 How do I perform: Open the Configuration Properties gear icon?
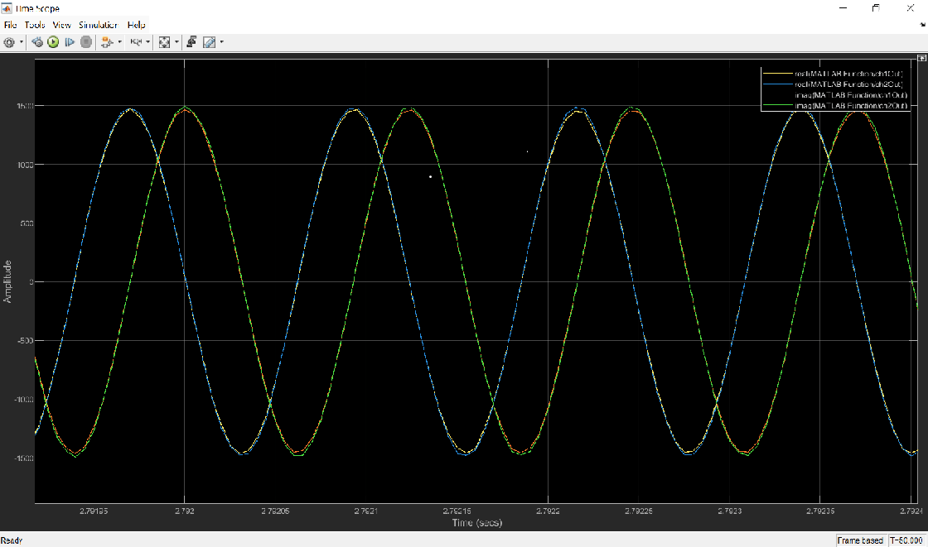click(9, 42)
